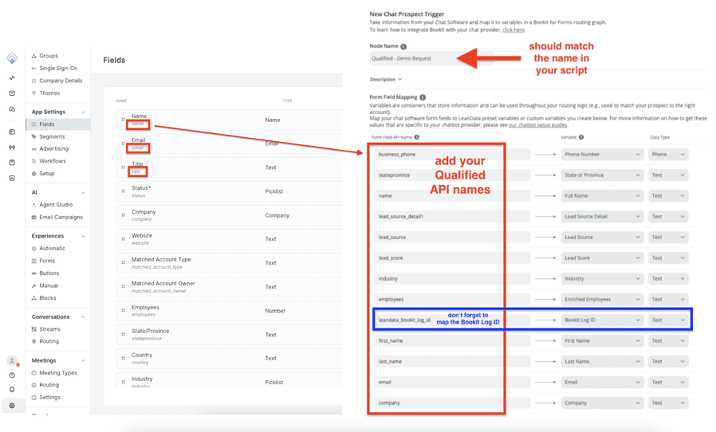Click the first_name API name field

tap(452, 340)
